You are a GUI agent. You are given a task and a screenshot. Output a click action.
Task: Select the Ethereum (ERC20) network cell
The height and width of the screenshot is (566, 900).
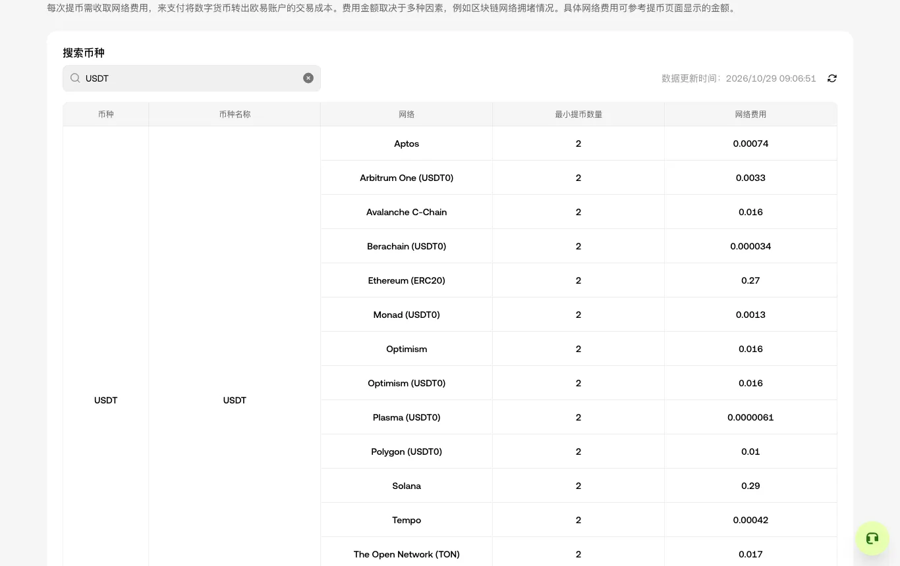point(407,280)
